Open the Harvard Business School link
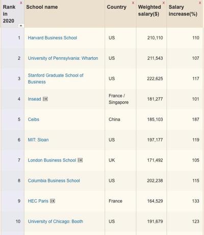This screenshot has width=204, height=235. [53, 38]
